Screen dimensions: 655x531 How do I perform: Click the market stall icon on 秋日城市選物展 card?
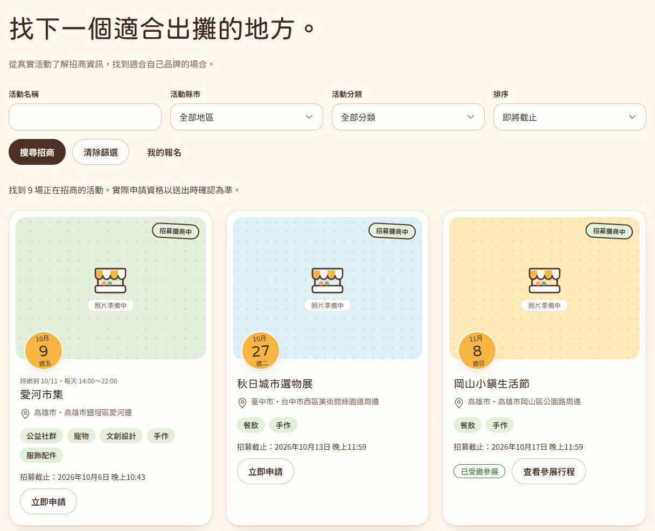click(327, 280)
